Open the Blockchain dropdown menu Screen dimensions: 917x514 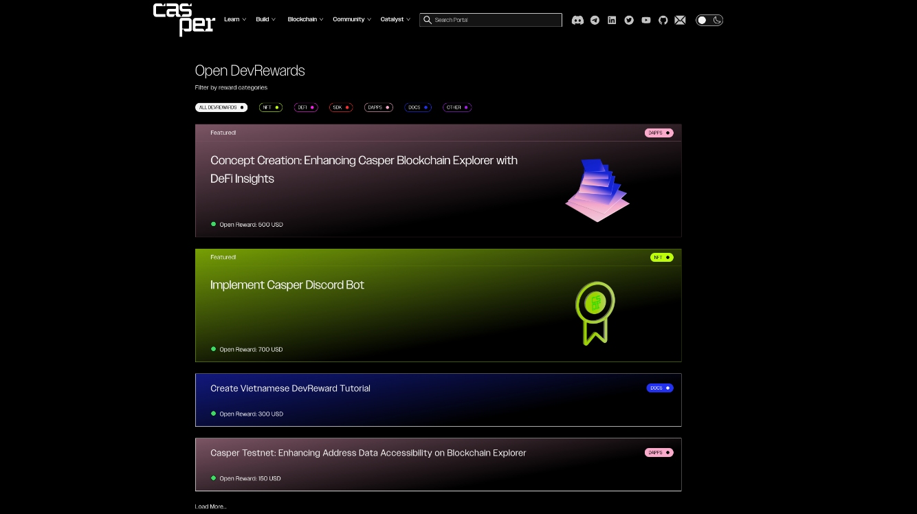[x=305, y=19]
